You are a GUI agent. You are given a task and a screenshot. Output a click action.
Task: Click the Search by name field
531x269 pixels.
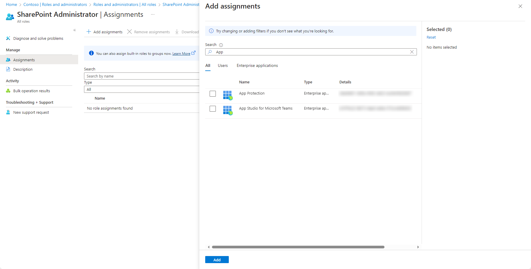click(142, 76)
